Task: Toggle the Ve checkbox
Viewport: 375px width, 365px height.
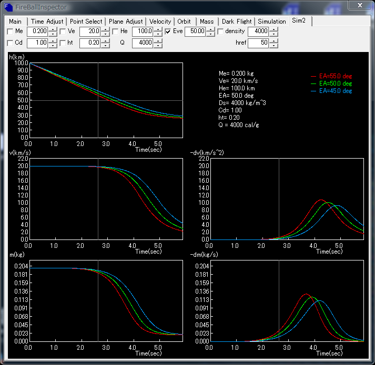Action: point(63,32)
